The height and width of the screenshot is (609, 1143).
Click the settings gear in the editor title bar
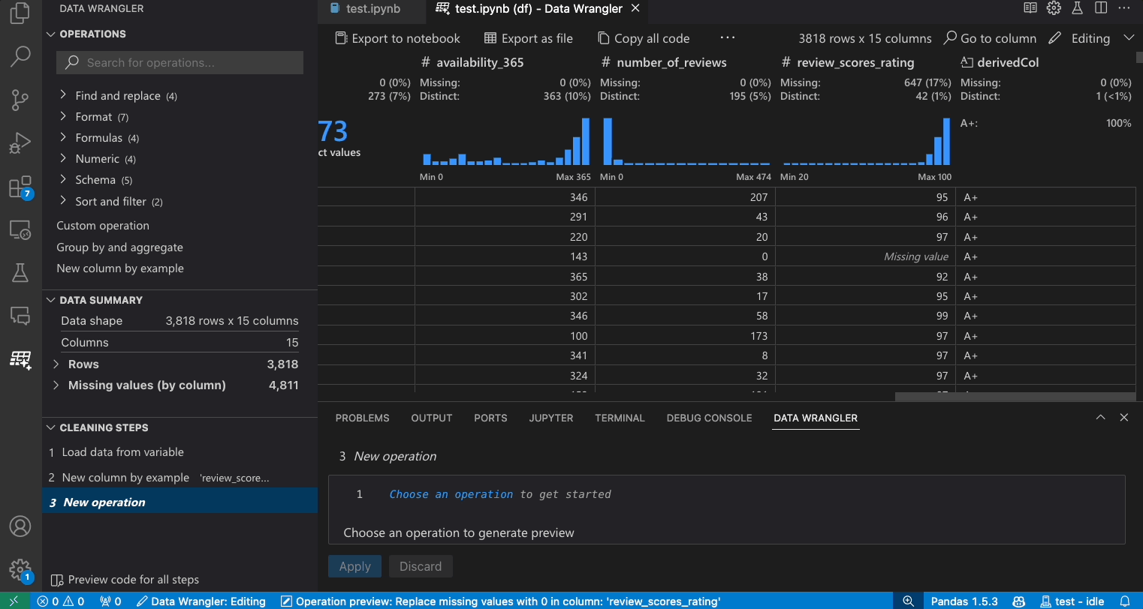(1053, 8)
